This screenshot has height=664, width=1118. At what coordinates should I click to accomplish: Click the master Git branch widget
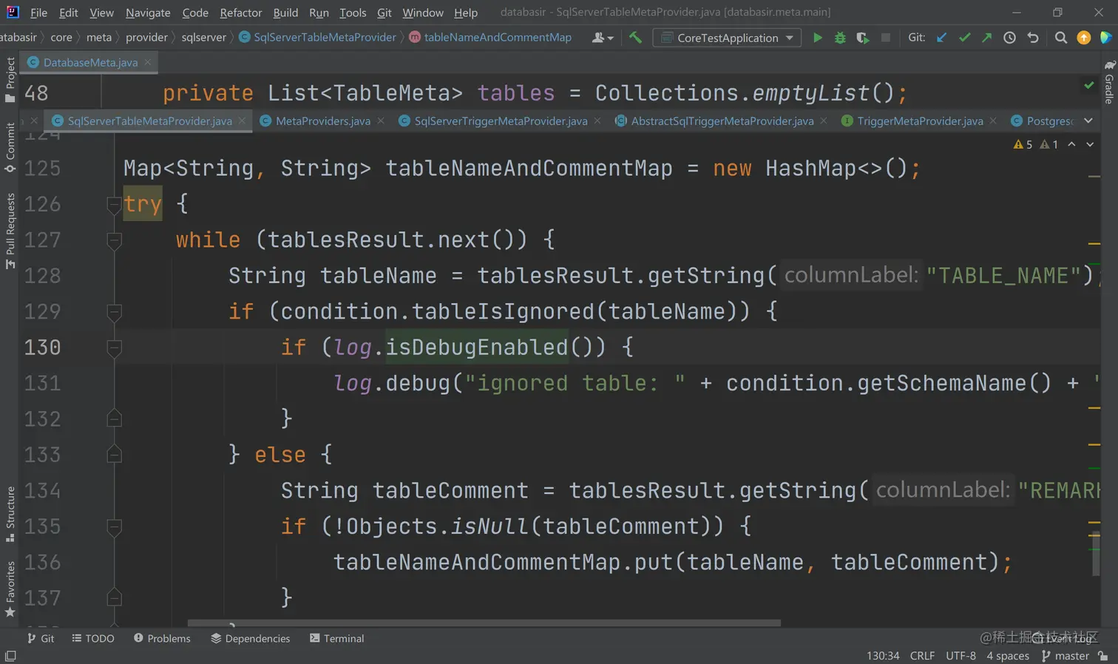pos(1065,656)
